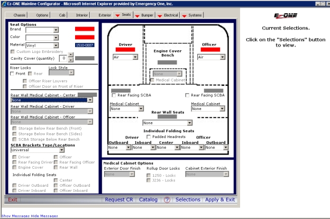330x219 pixels.
Task: Click Show Messages link
Action: coord(16,216)
